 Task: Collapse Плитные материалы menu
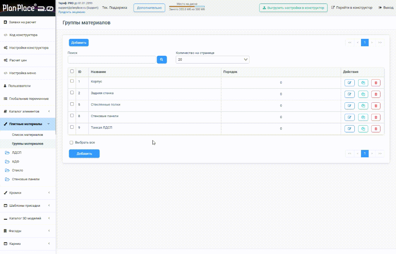click(x=28, y=124)
